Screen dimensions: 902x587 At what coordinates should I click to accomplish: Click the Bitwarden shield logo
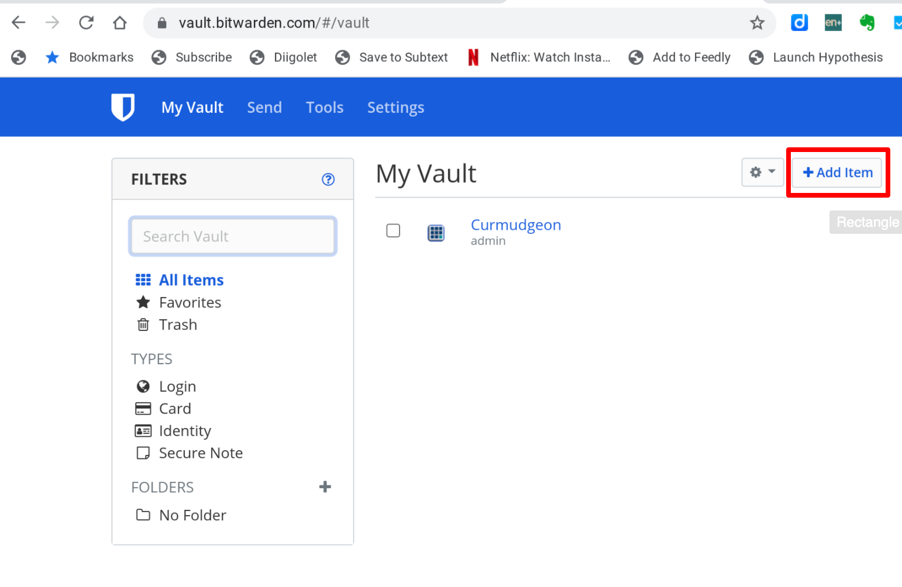tap(123, 107)
